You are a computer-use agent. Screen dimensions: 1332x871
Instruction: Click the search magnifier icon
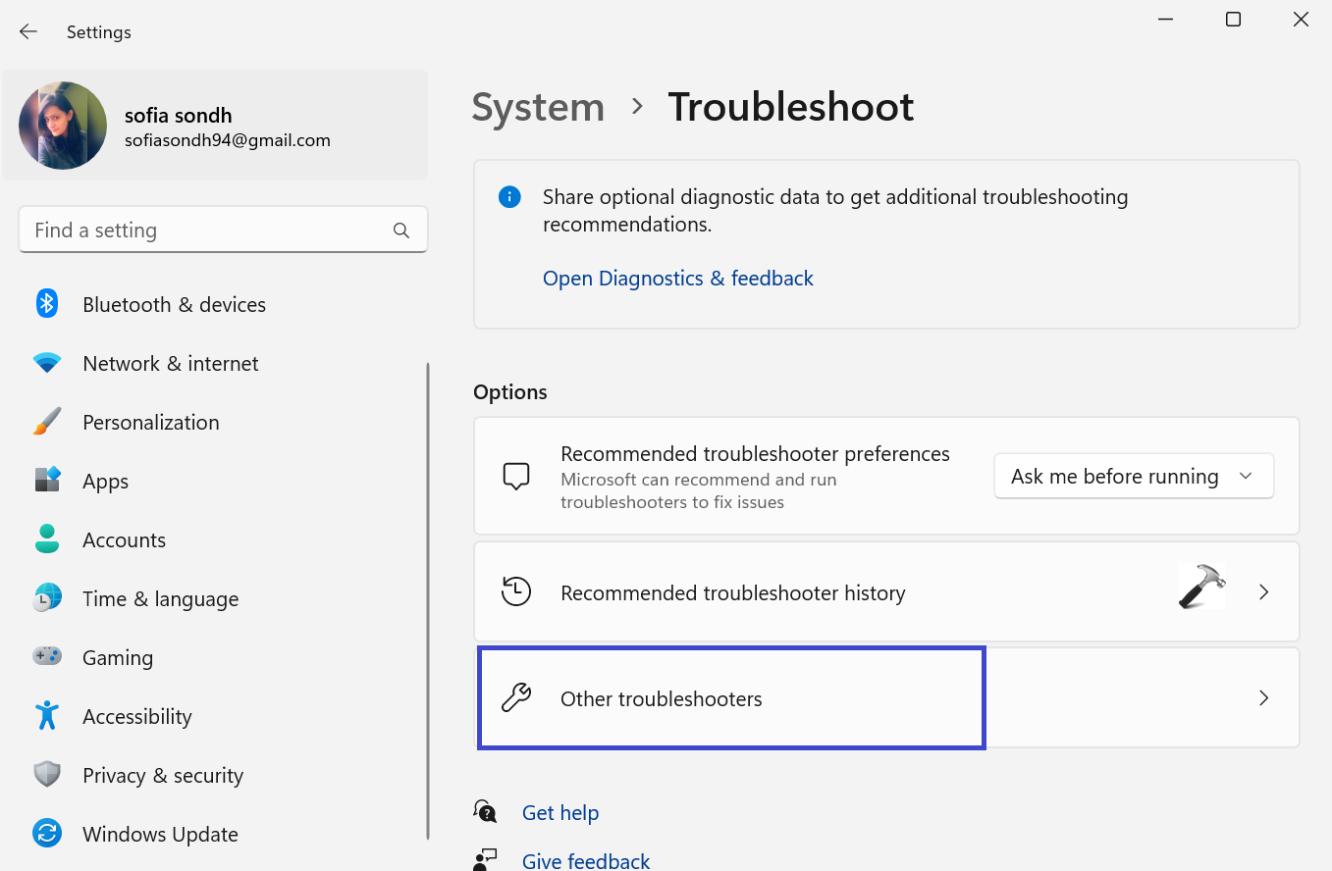[x=400, y=231]
